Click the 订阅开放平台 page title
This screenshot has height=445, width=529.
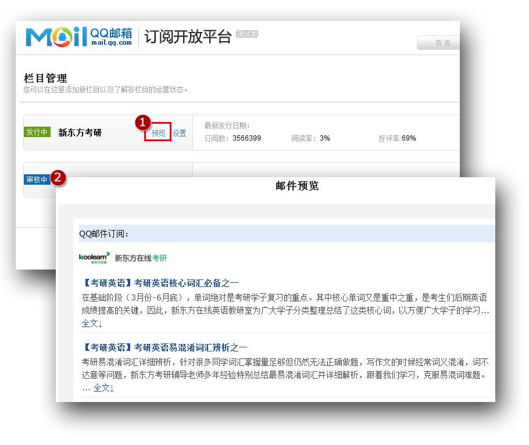pos(188,37)
